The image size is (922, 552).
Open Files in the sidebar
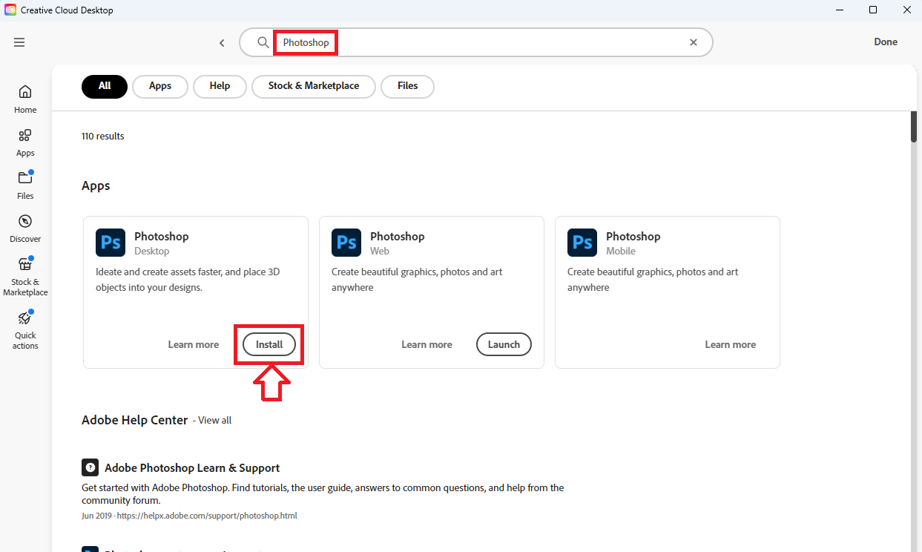point(25,178)
